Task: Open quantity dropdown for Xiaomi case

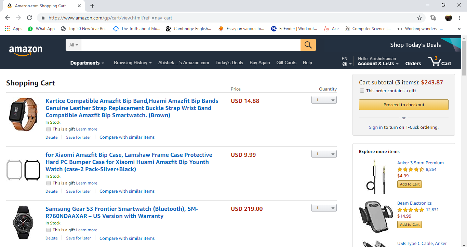Action: pos(324,154)
